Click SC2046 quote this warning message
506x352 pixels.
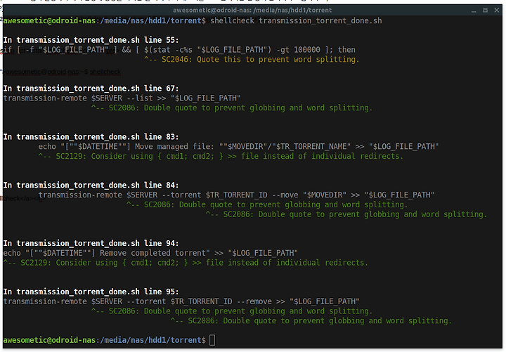252,59
